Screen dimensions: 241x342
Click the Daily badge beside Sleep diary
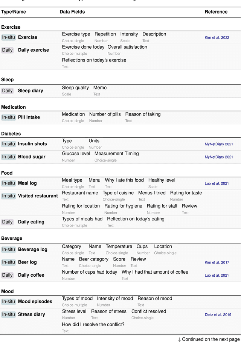click(7, 91)
